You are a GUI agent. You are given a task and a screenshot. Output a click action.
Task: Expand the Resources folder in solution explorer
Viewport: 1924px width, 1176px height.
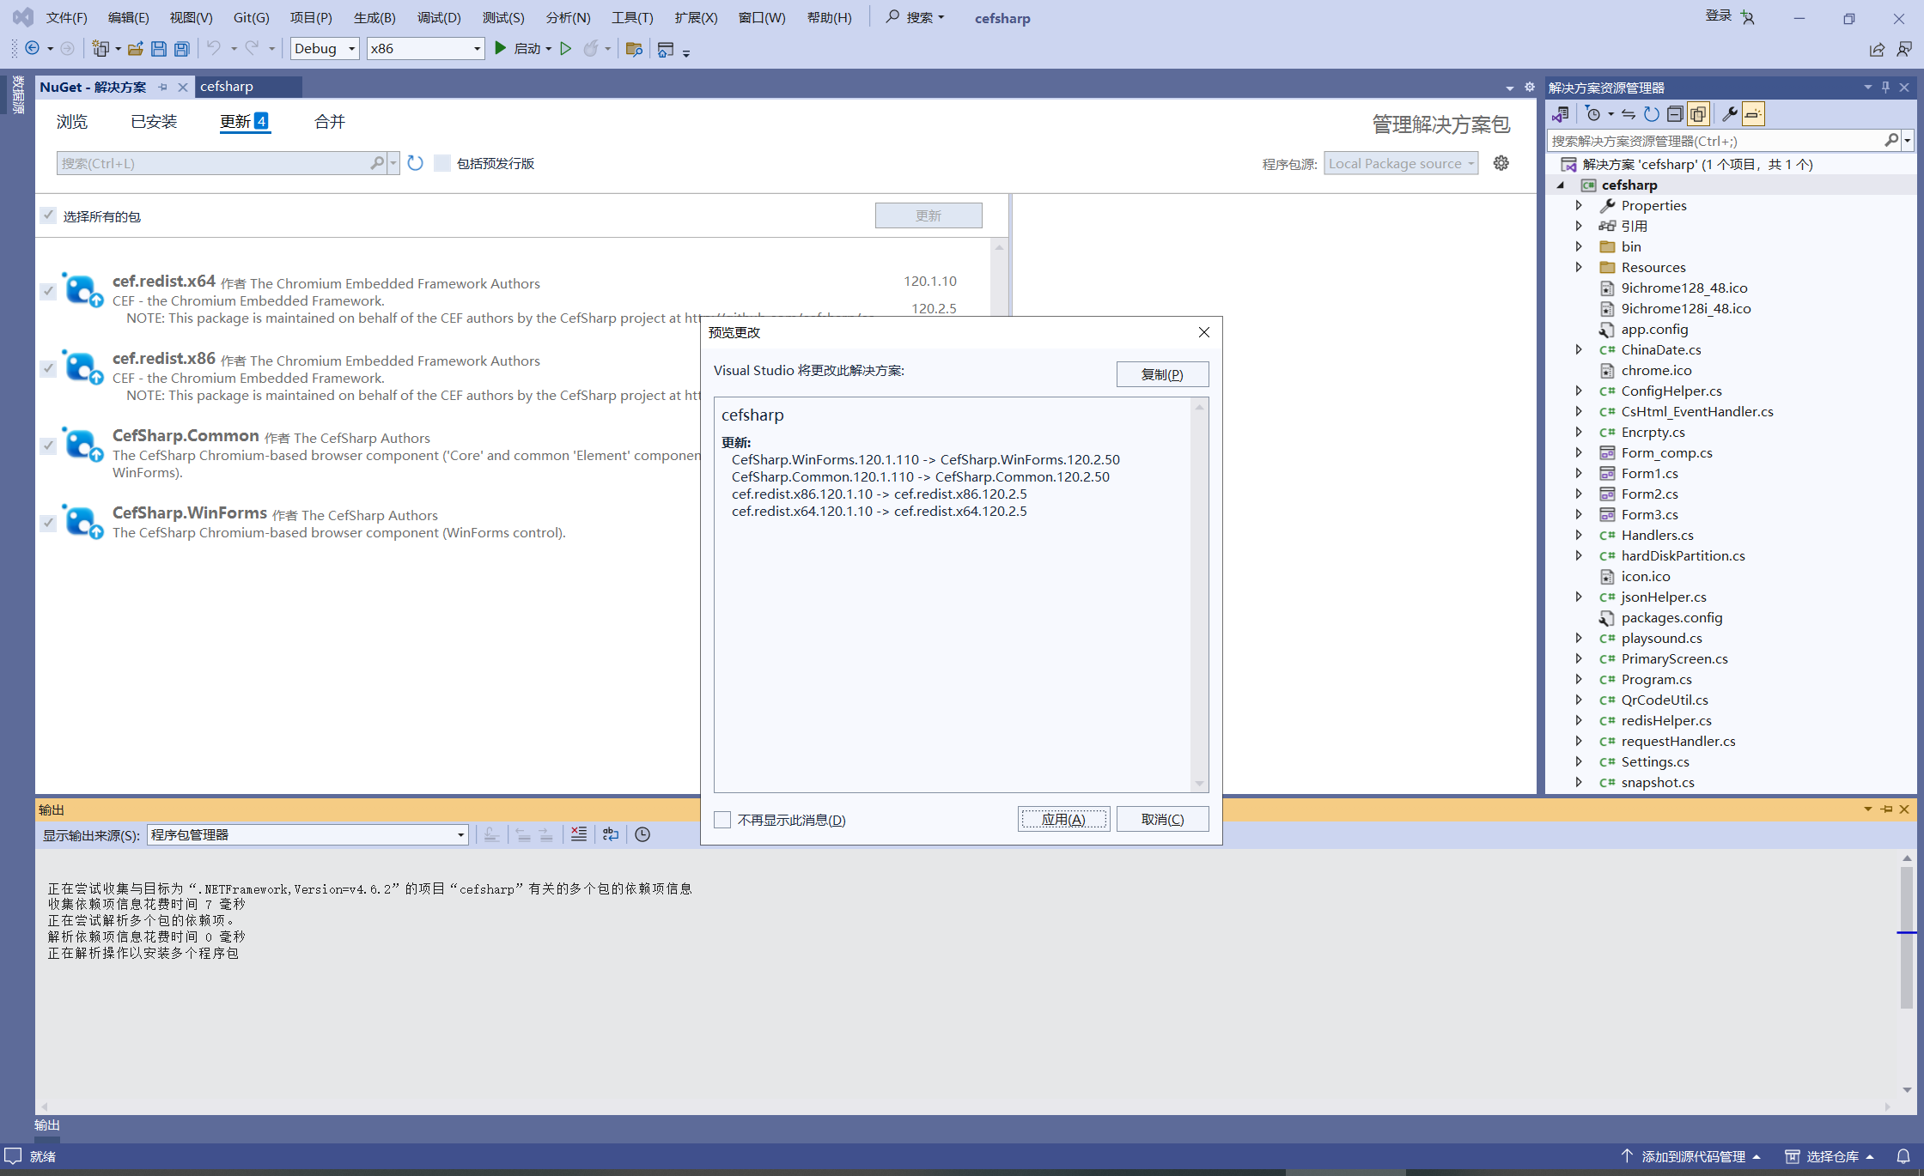pos(1580,265)
